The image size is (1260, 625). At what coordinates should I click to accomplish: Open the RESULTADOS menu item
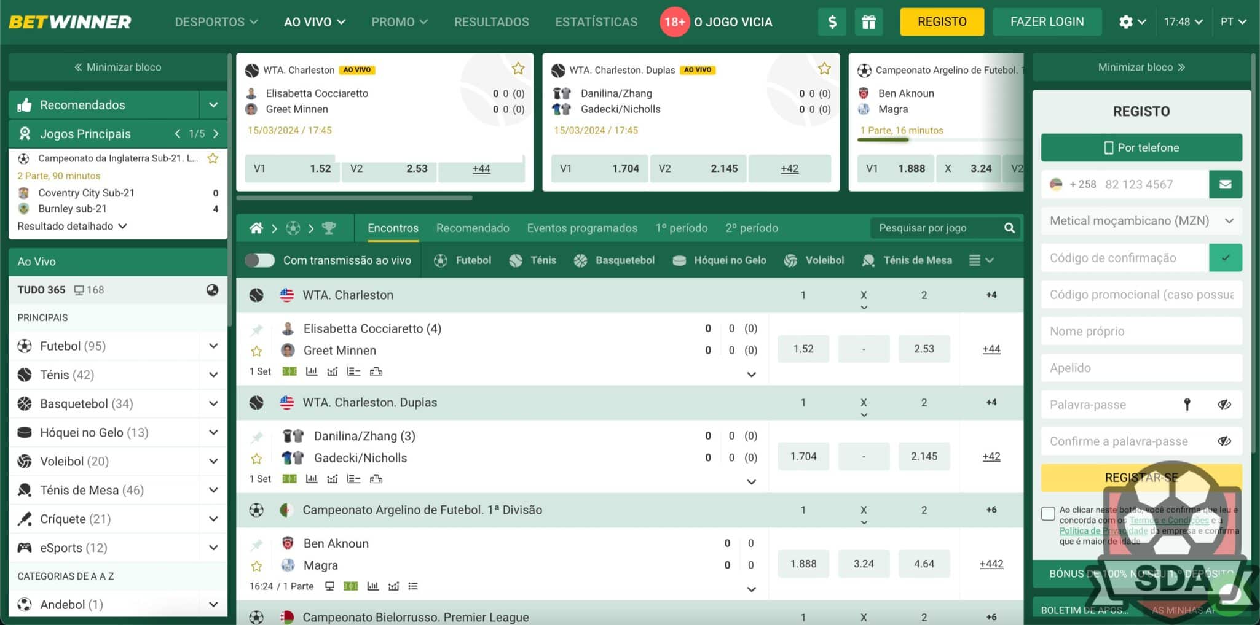click(491, 22)
